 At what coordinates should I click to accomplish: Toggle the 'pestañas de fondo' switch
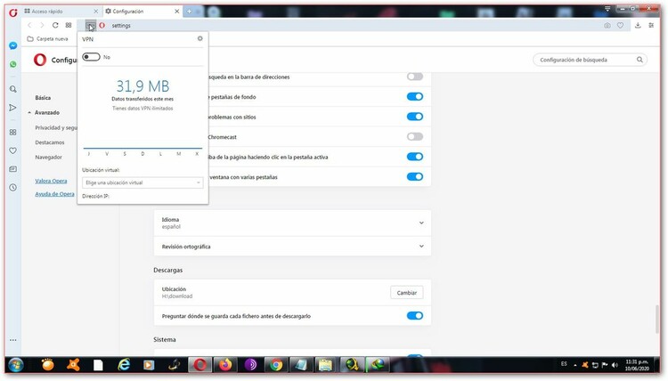(x=414, y=97)
